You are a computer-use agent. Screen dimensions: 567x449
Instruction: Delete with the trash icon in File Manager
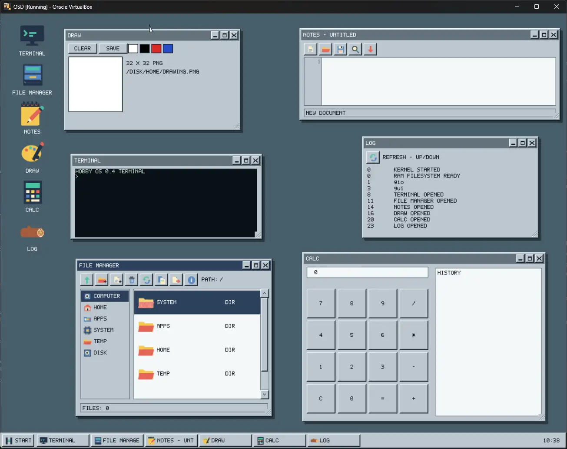pos(132,280)
